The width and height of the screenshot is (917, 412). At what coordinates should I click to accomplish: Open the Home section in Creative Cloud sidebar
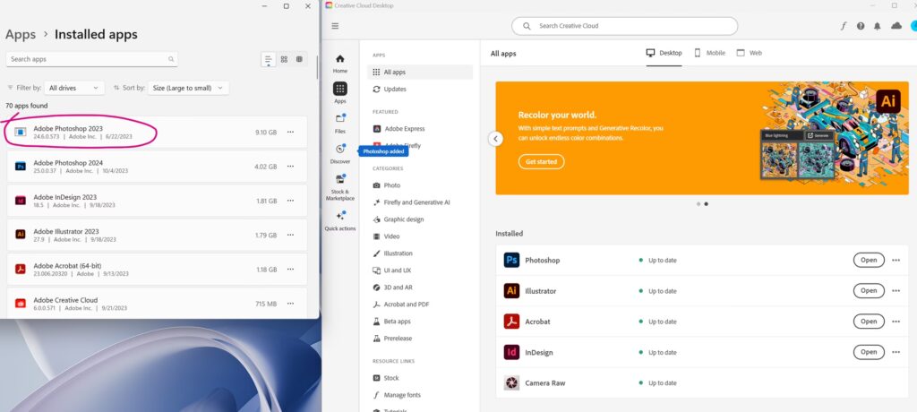[x=340, y=63]
